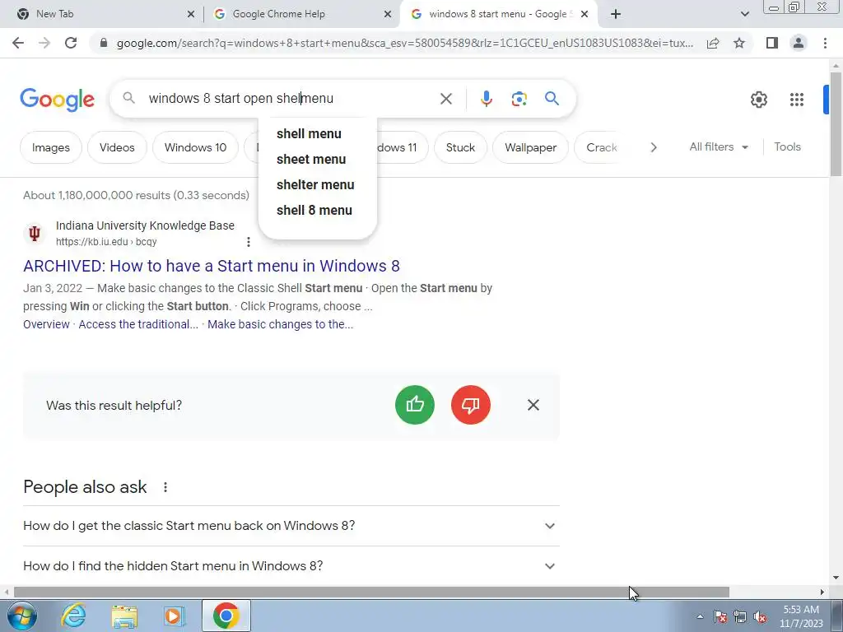Open Overview sitelink
Image resolution: width=843 pixels, height=632 pixels.
(46, 324)
